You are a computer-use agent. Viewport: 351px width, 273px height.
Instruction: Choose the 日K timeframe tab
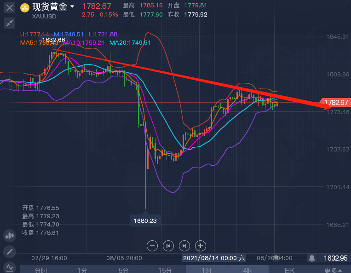tap(289, 270)
